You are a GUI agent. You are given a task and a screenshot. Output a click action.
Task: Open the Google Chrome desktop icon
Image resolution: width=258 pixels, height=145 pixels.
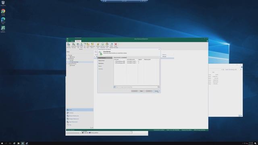click(3, 12)
